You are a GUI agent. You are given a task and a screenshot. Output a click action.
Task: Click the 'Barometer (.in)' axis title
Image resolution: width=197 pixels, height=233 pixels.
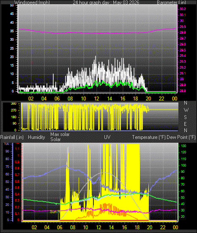point(171,3)
